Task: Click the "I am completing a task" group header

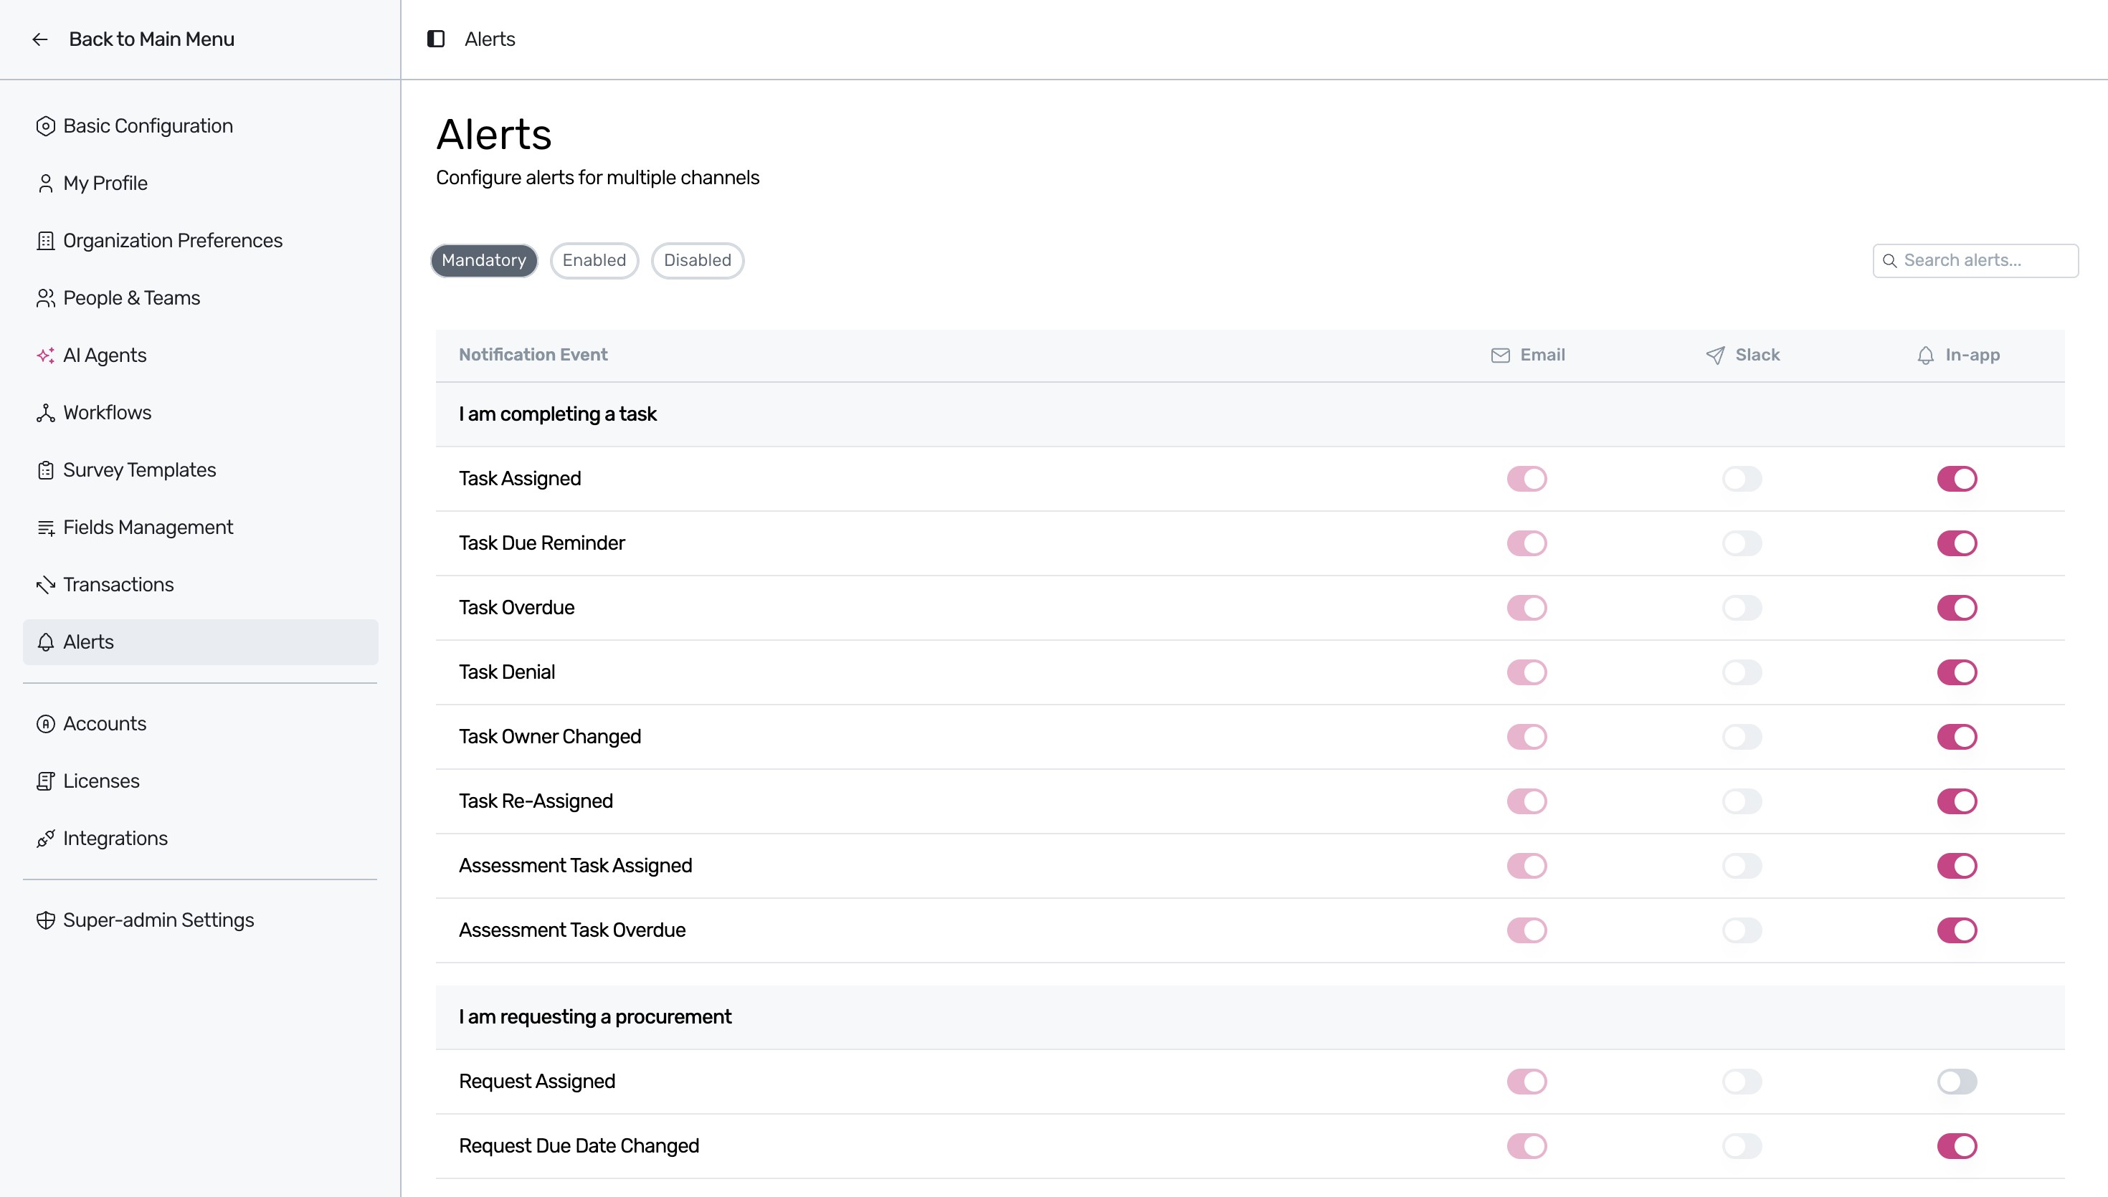Action: tap(1250, 414)
